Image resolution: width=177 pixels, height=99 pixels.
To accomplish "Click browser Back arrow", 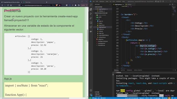I will (2, 5).
